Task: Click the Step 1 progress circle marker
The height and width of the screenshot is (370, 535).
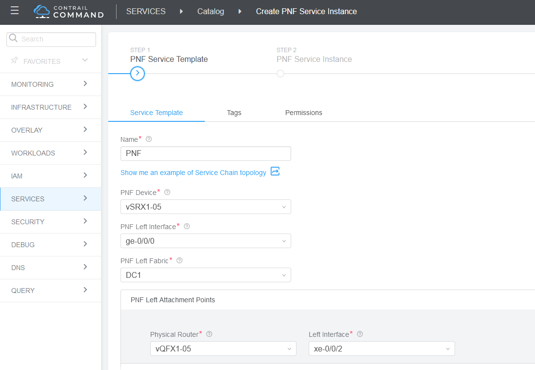Action: click(138, 74)
